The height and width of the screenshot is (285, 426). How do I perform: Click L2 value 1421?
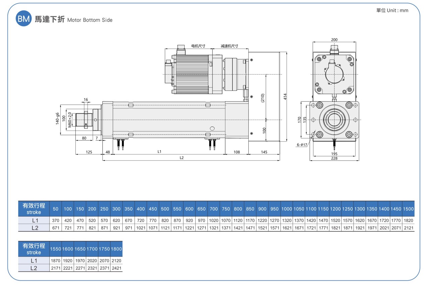[x=238, y=228]
